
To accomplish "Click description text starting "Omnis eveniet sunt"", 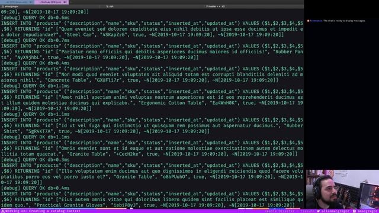I will tap(152, 151).
